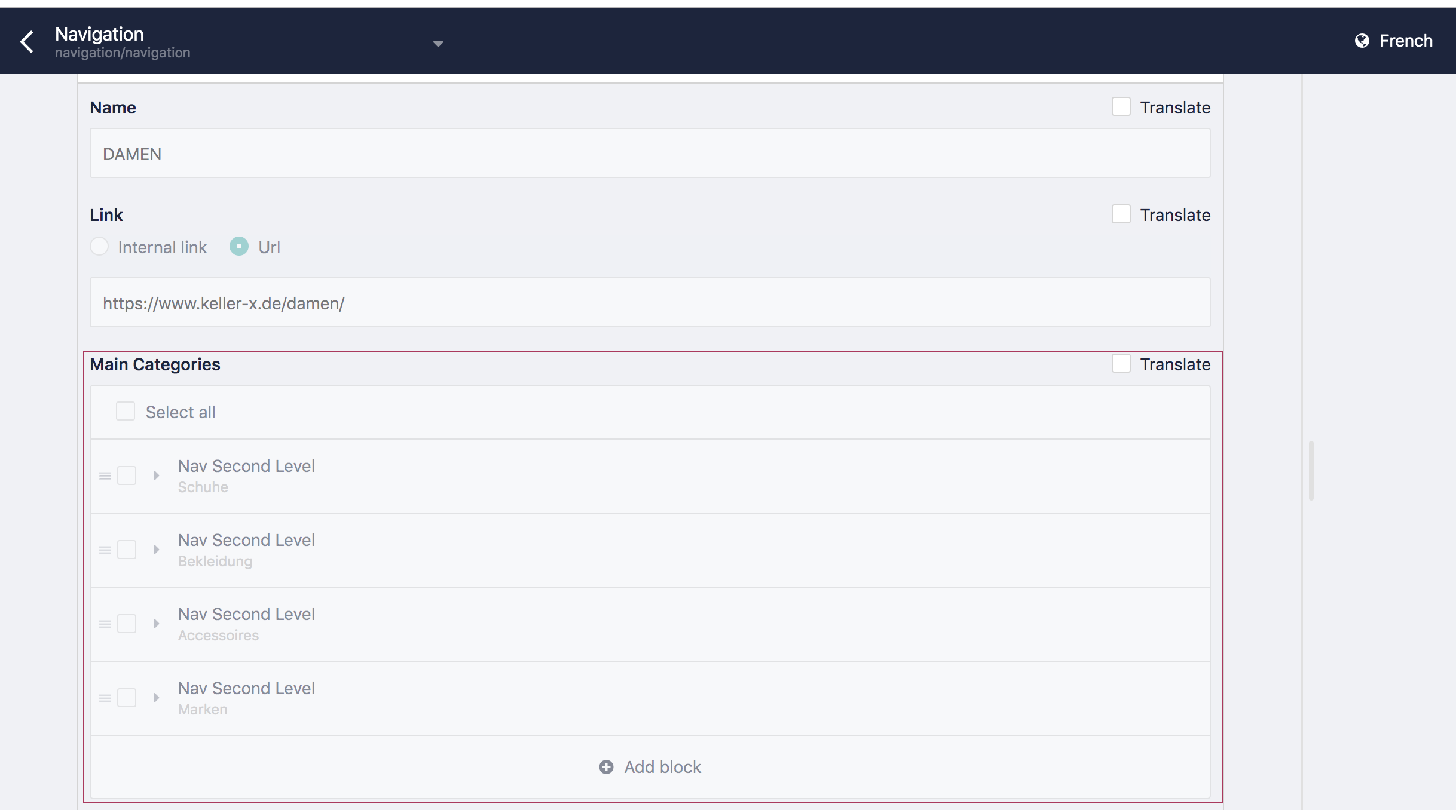
Task: Check the checkbox on the Marken block
Action: [127, 698]
